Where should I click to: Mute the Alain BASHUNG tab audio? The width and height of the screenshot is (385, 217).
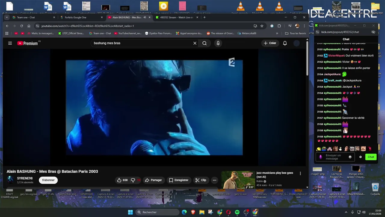(x=145, y=17)
